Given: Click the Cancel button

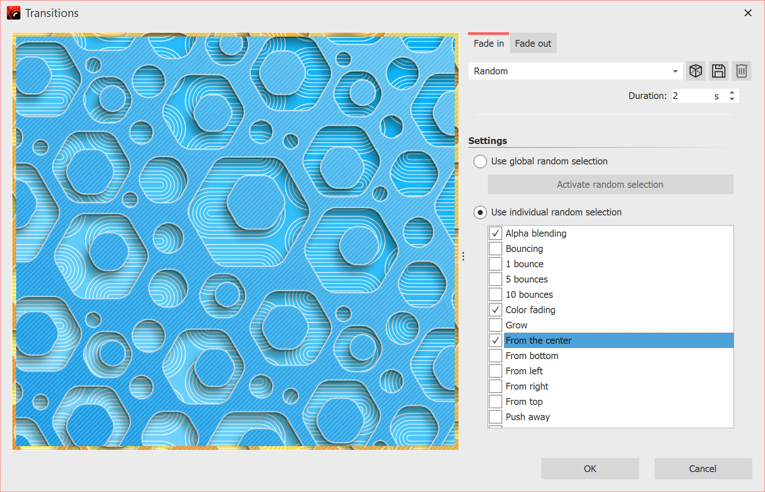Looking at the screenshot, I should [x=703, y=469].
